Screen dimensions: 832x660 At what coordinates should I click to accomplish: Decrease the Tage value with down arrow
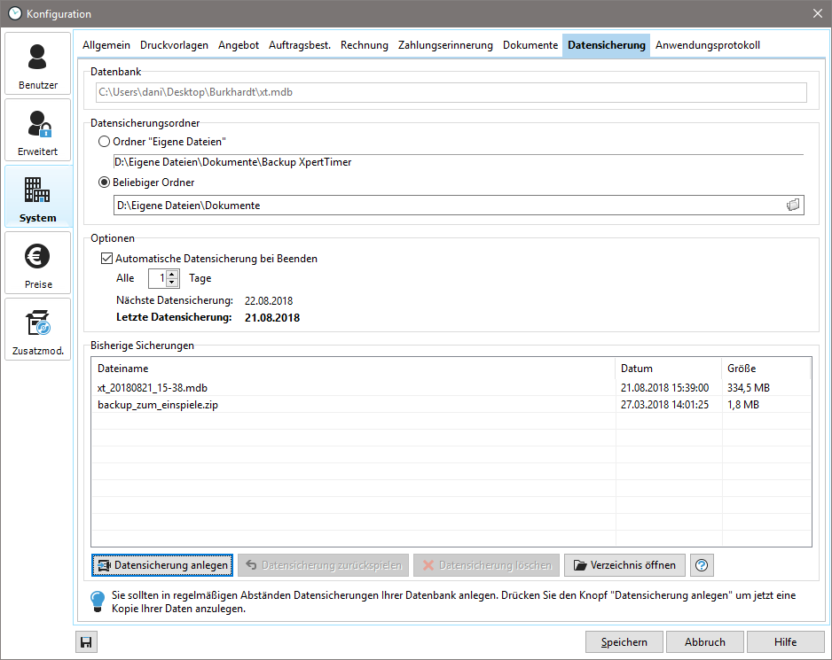pos(171,282)
